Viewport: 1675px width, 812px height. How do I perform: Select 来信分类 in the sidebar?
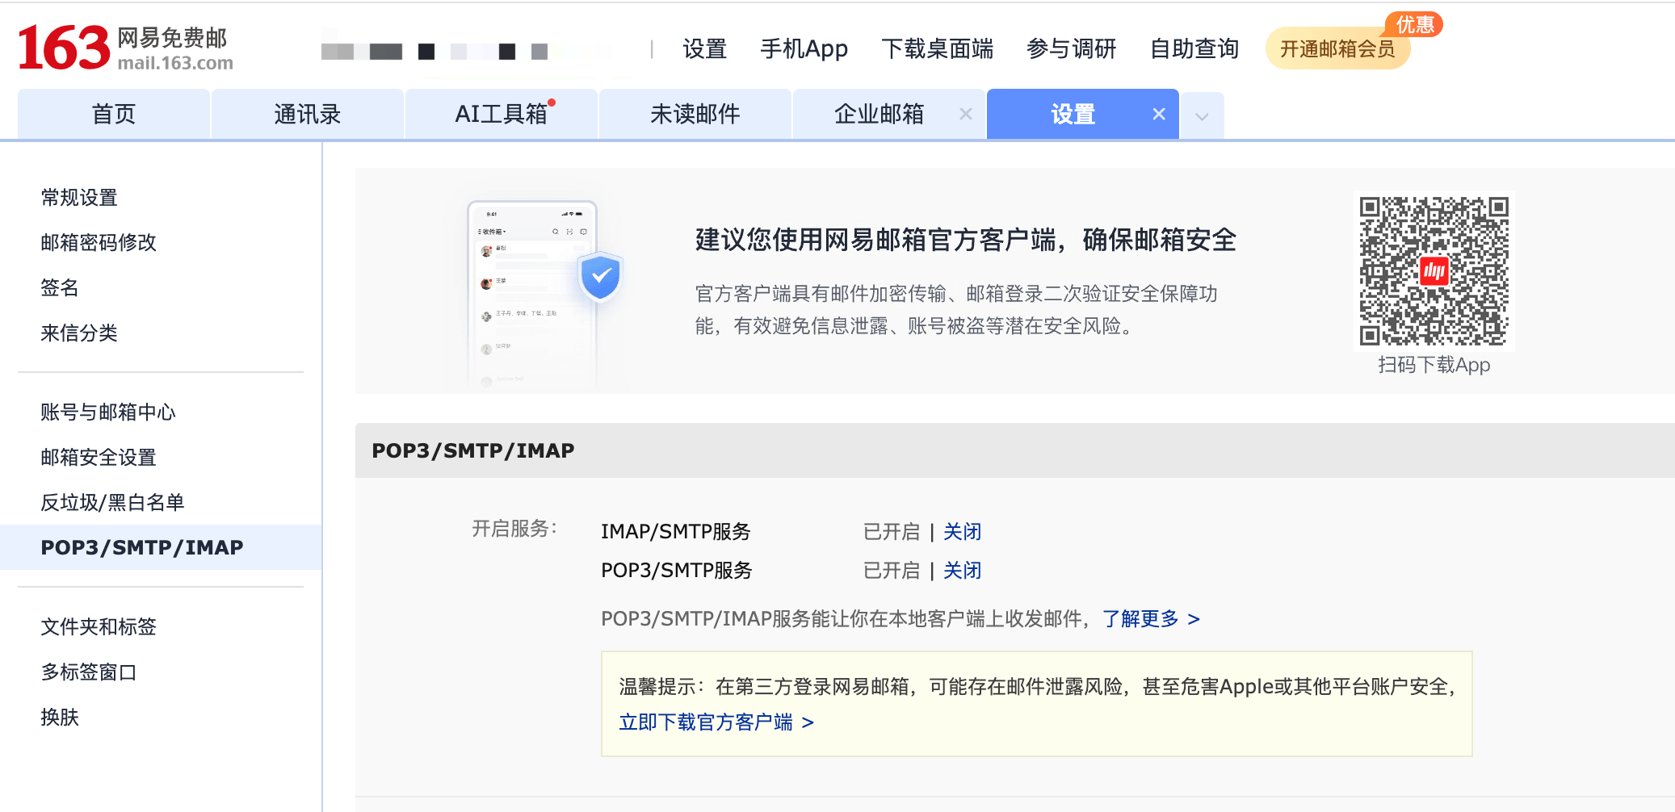79,333
